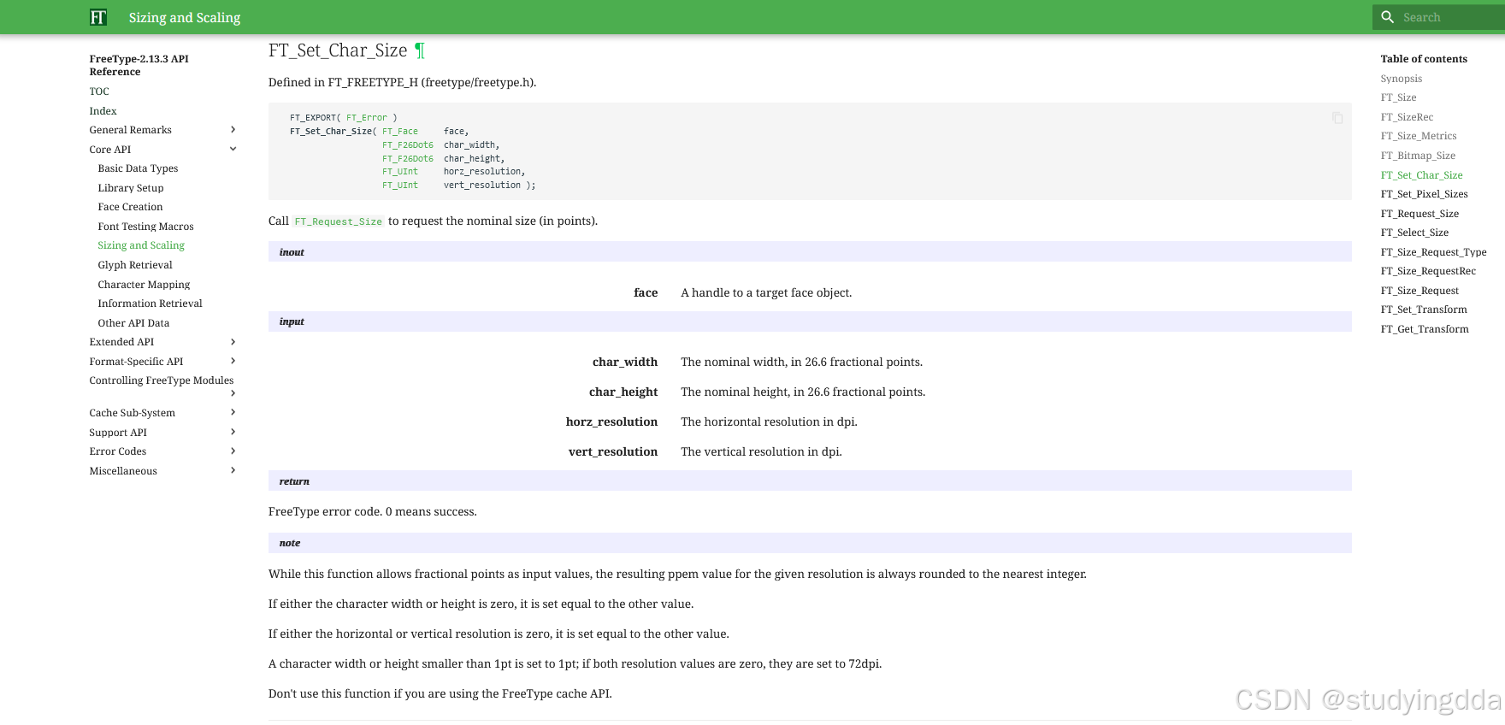The height and width of the screenshot is (725, 1505).
Task: Expand Controlling FreeType Modules chevron
Action: tap(233, 393)
